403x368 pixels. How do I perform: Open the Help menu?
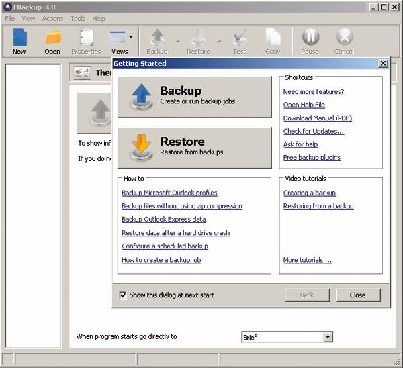click(99, 19)
